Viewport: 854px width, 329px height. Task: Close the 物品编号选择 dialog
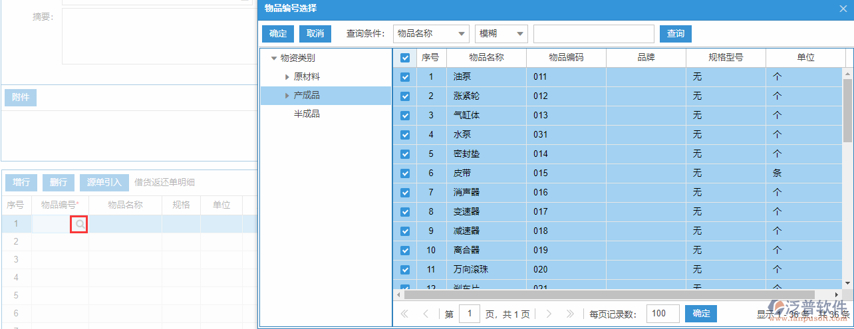point(843,9)
